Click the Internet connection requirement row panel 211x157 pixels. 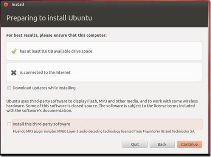tap(104, 72)
